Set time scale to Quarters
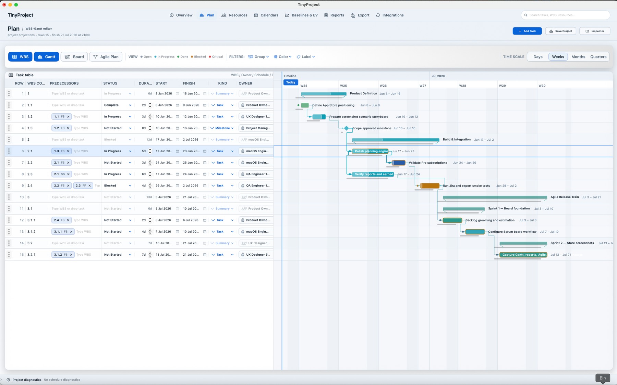Viewport: 617px width, 385px height. 598,57
